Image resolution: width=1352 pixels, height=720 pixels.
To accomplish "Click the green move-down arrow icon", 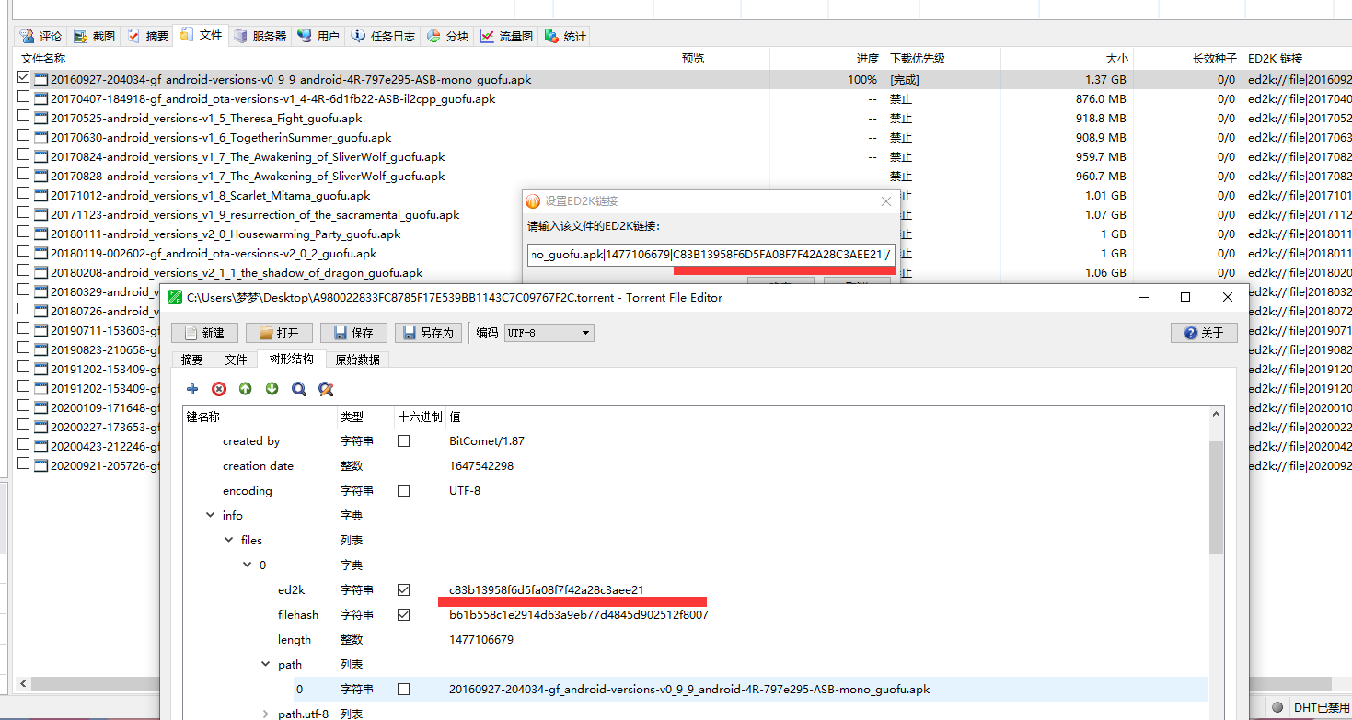I will [x=272, y=389].
